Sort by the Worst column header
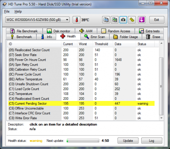This screenshot has width=170, height=149. (85, 44)
